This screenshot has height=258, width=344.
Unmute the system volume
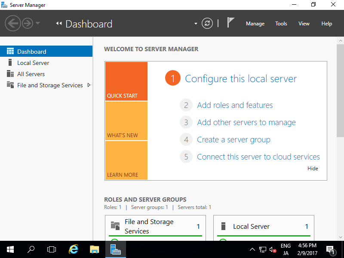273,249
